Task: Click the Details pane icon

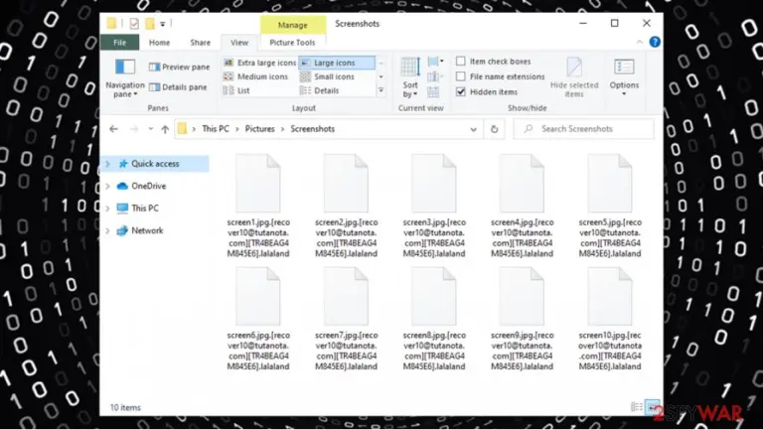Action: pyautogui.click(x=154, y=87)
